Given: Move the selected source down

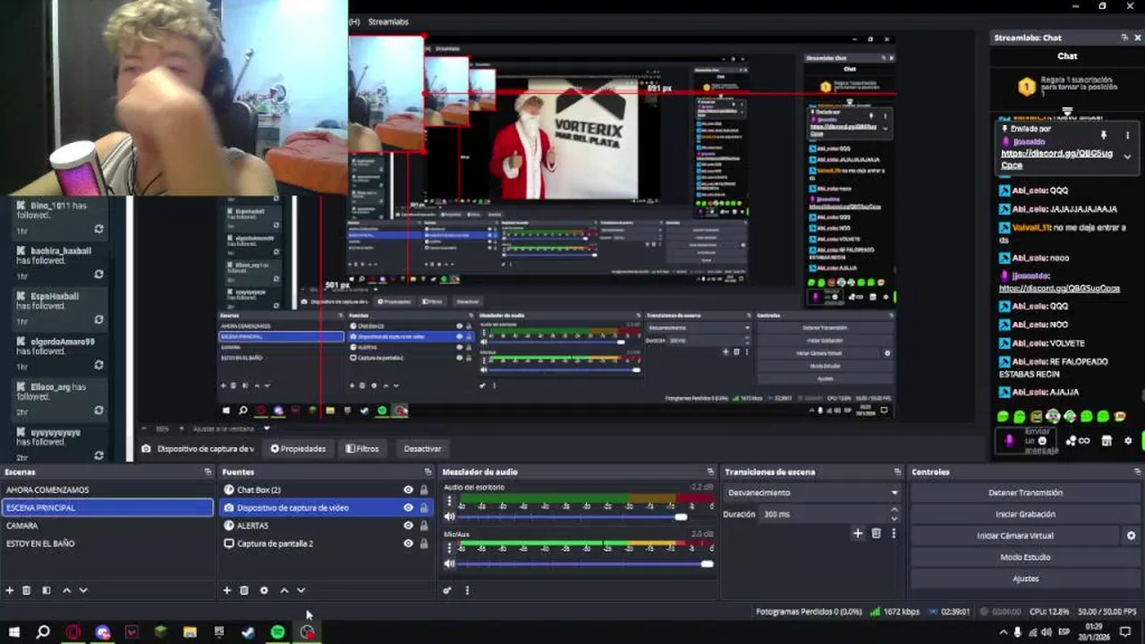Looking at the screenshot, I should point(301,590).
